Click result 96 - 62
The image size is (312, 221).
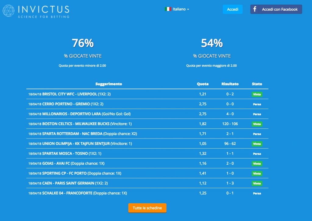[230, 143]
